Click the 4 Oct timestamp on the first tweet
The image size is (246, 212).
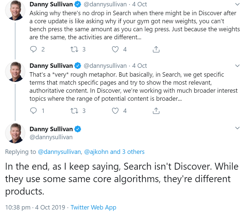[141, 4]
